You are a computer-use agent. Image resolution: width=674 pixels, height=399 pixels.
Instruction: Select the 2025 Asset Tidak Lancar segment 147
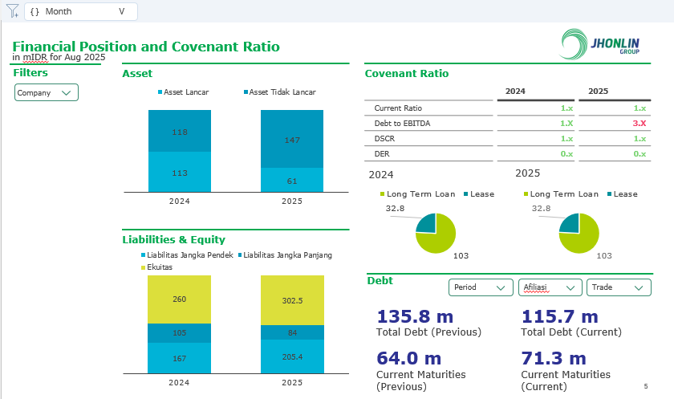click(292, 139)
